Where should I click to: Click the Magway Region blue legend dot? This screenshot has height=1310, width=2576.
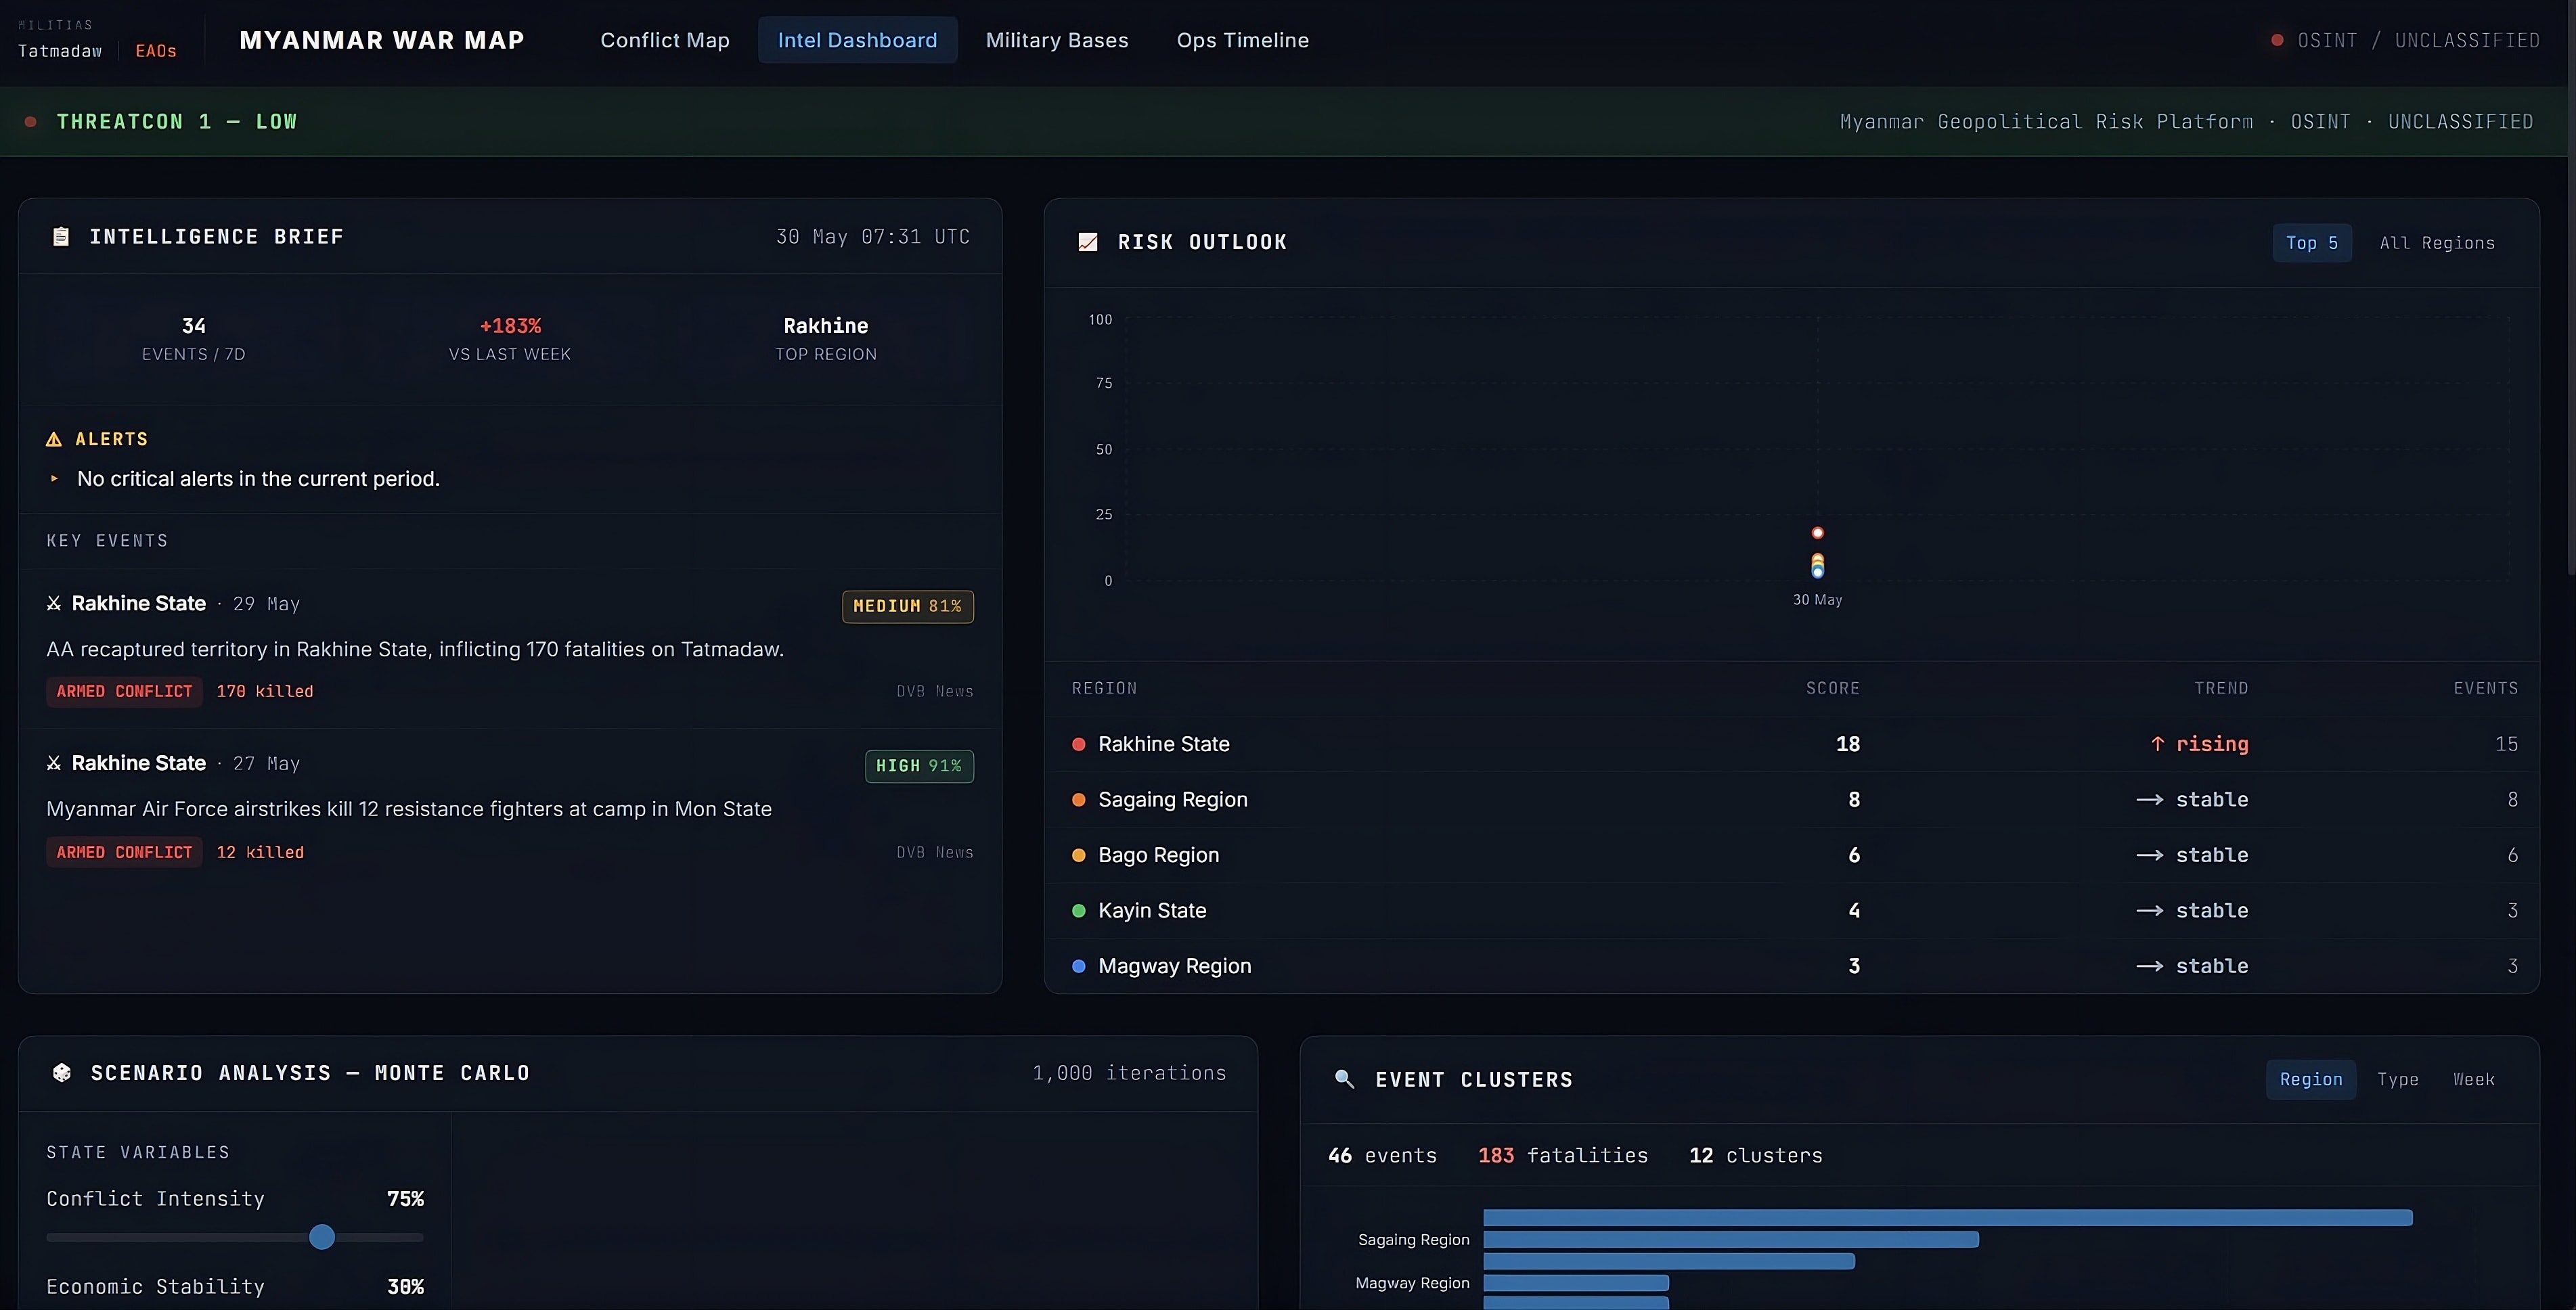[x=1079, y=966]
